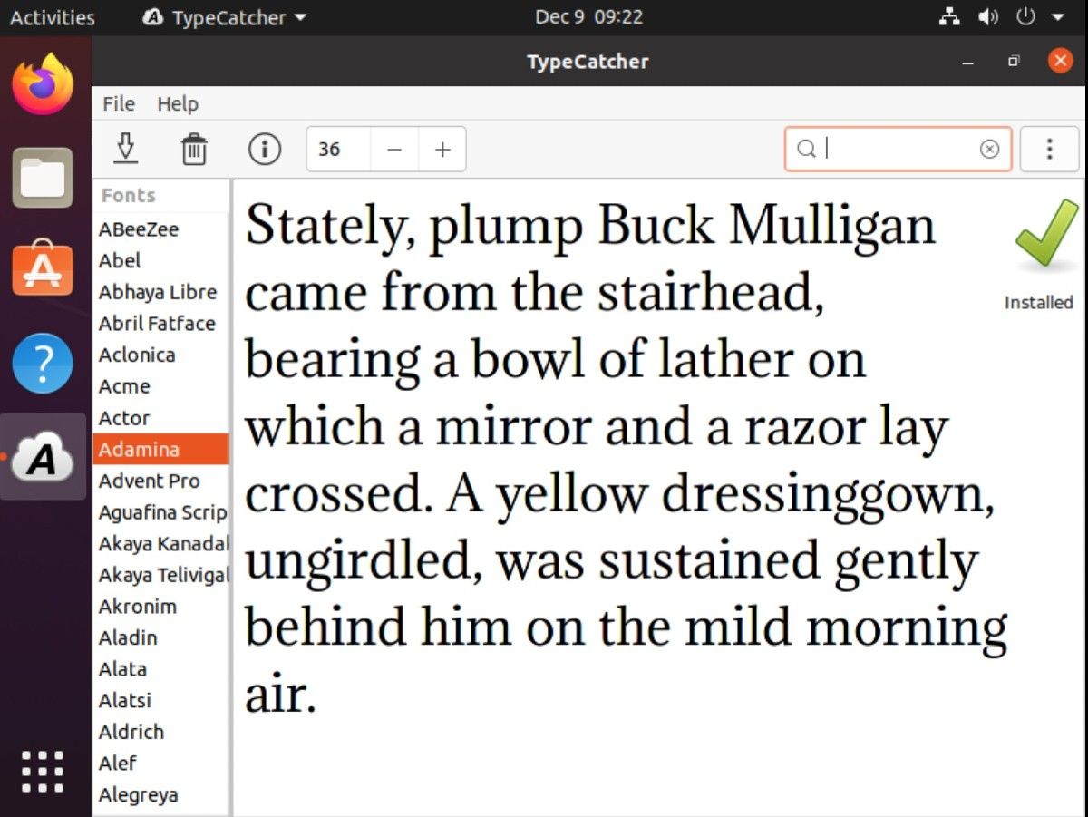Open the Help menu
The width and height of the screenshot is (1088, 817).
click(x=178, y=103)
